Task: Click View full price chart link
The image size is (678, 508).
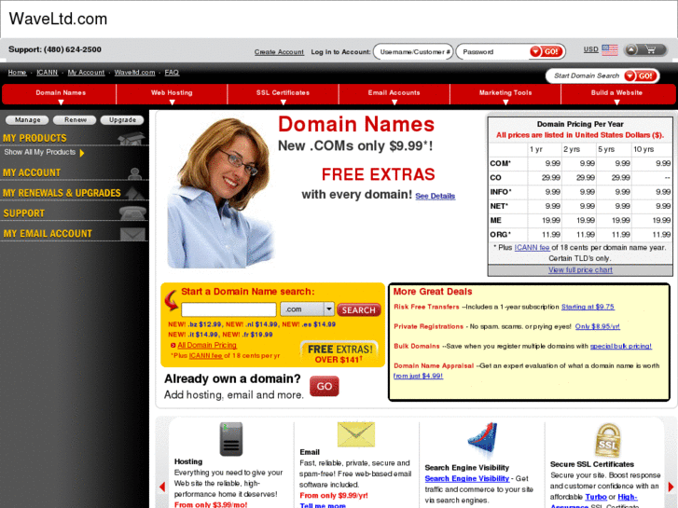Action: tap(580, 269)
